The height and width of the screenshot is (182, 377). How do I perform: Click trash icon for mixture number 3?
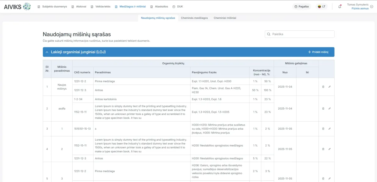[323, 129]
